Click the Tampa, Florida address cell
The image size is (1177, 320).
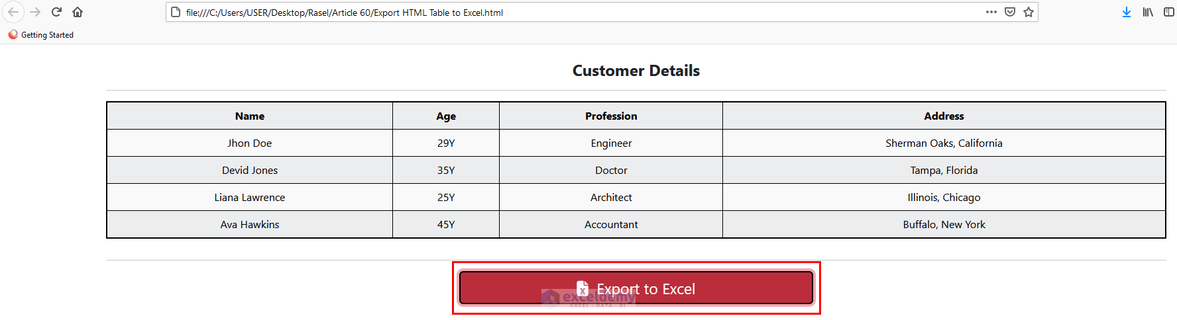944,171
